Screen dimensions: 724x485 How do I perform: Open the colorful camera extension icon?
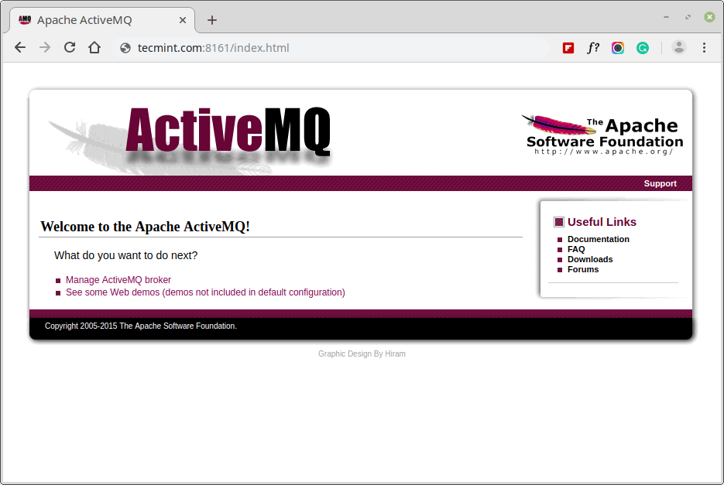click(618, 48)
